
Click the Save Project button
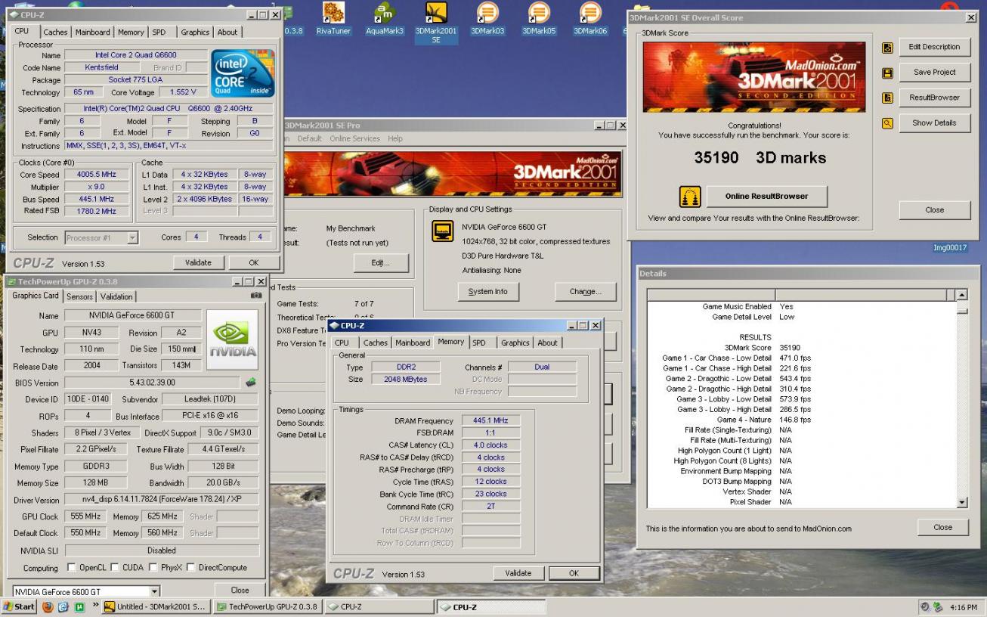click(934, 72)
